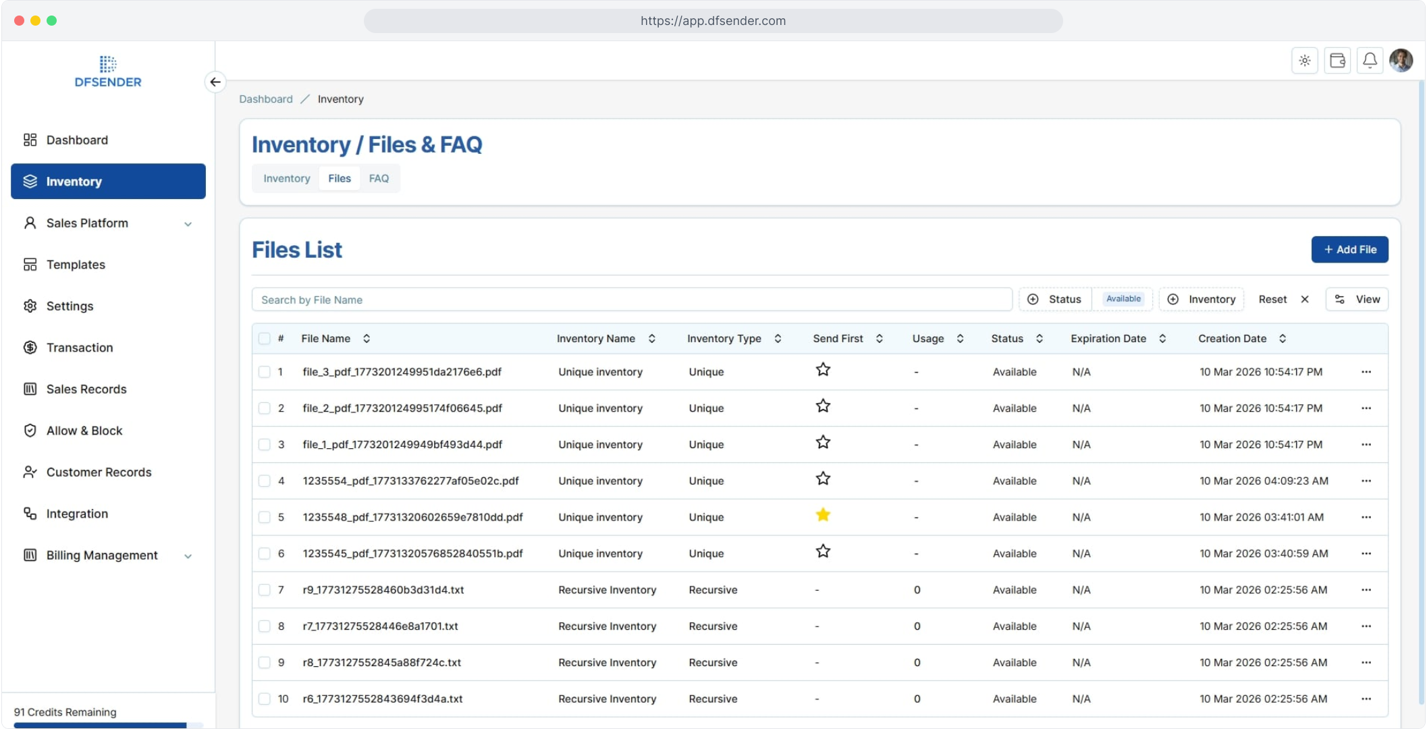Open three-dot menu for file_2_pdf row

tap(1366, 408)
